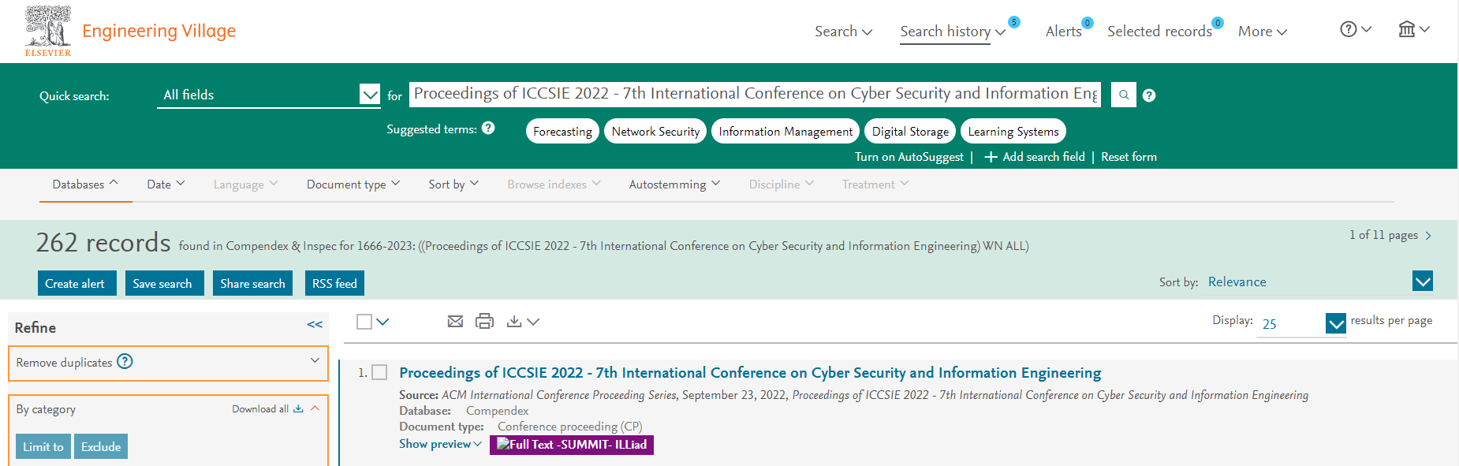Expand the Document type filter menu

coord(353,185)
